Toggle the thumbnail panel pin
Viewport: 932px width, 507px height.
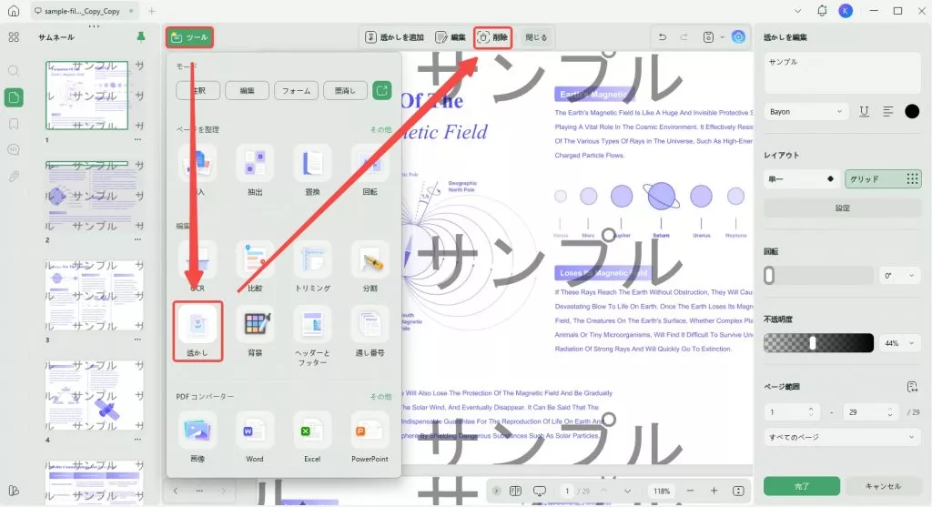(x=141, y=36)
